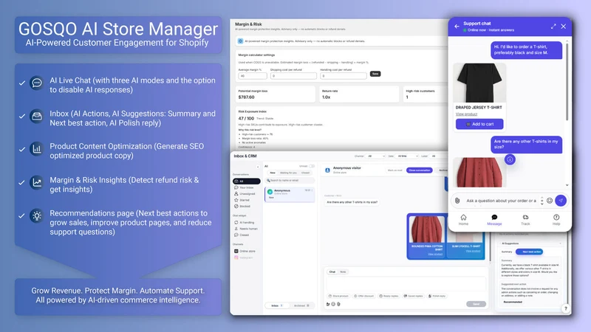Switch to Archived bottom tab

tap(301, 305)
